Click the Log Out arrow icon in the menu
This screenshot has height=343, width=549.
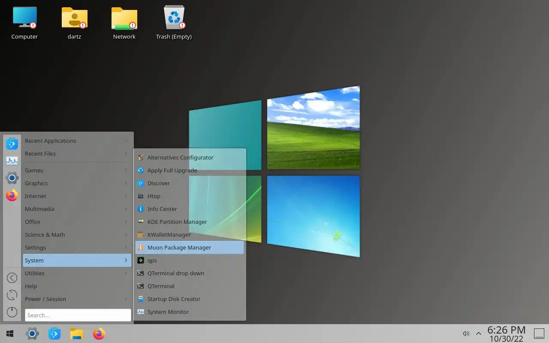pyautogui.click(x=12, y=278)
